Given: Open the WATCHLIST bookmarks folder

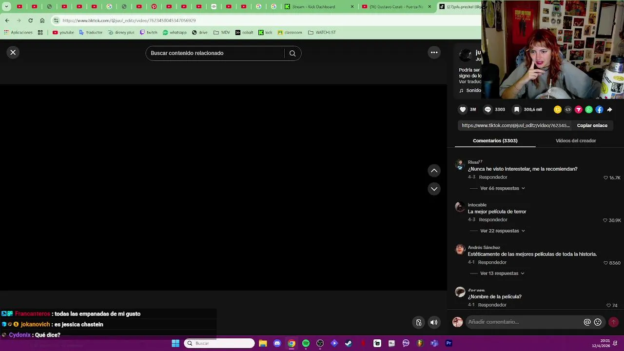Looking at the screenshot, I should click(322, 33).
